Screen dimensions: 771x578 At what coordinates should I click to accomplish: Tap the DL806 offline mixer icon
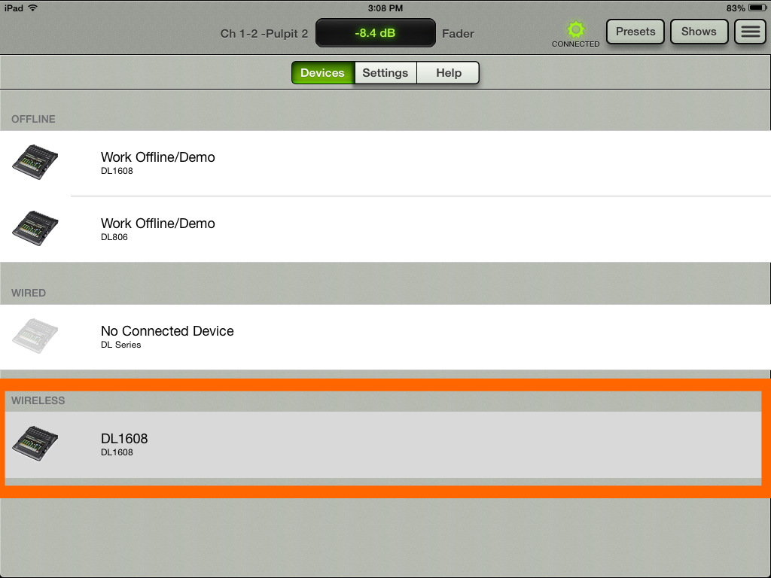coord(35,228)
